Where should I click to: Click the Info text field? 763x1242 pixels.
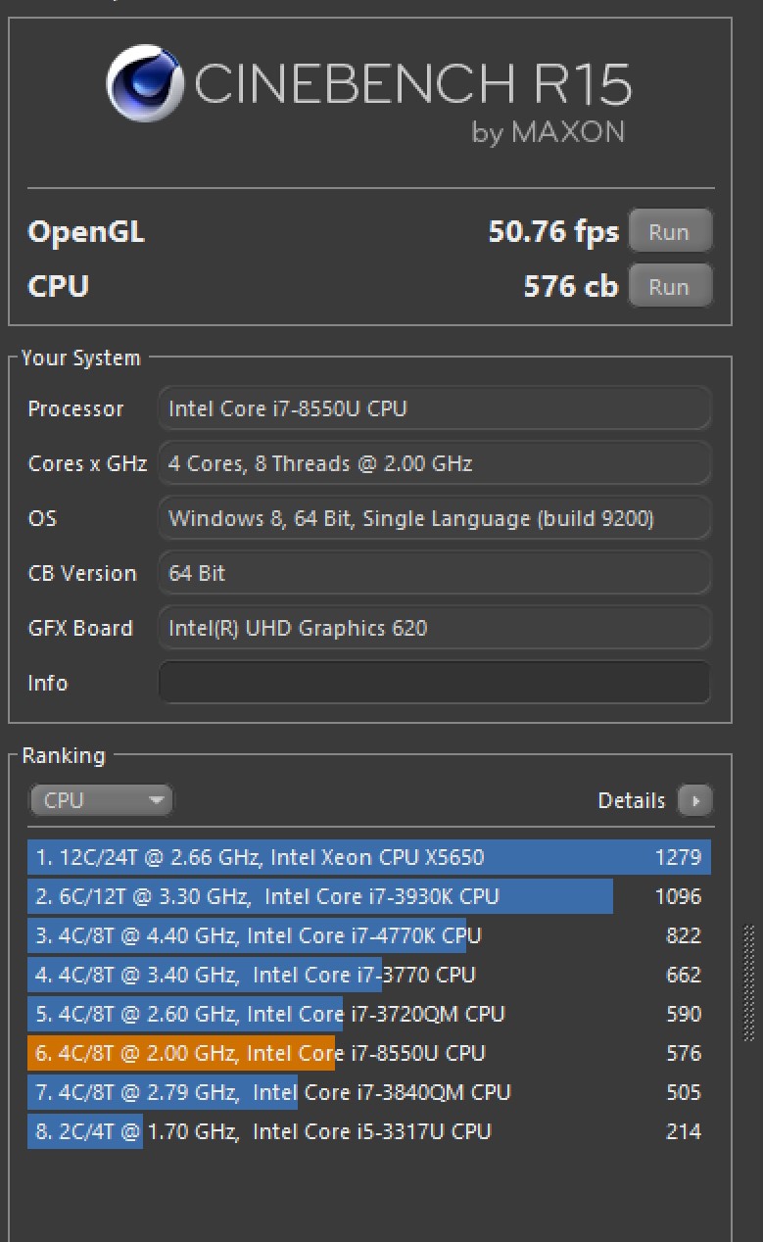click(x=434, y=683)
